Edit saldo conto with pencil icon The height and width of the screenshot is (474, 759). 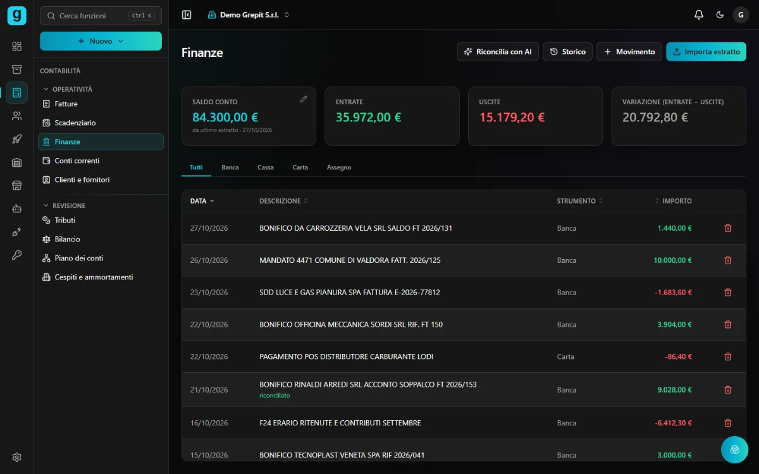[x=304, y=99]
